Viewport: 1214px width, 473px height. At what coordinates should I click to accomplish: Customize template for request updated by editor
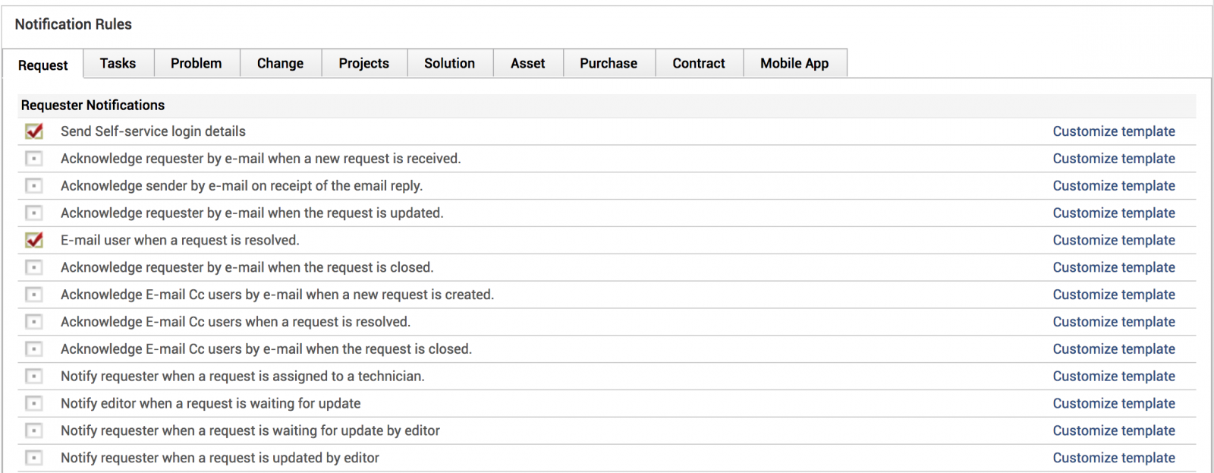pyautogui.click(x=1113, y=458)
